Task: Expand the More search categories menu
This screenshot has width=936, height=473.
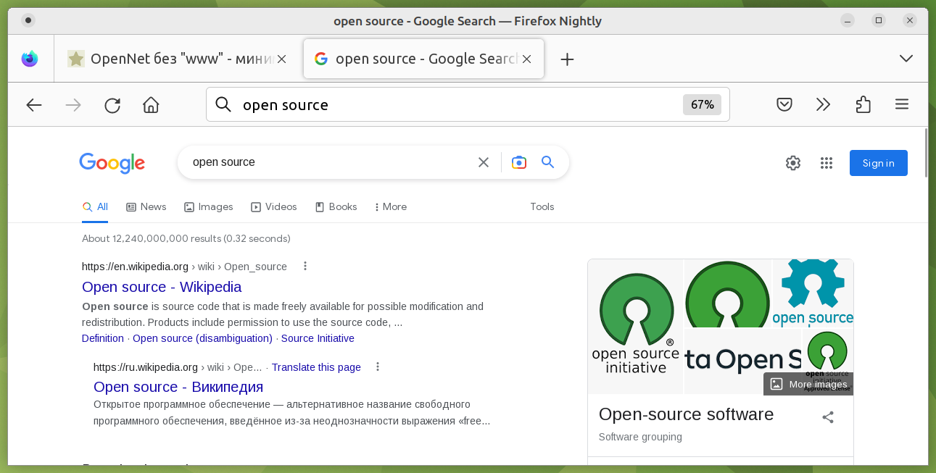Action: 391,206
